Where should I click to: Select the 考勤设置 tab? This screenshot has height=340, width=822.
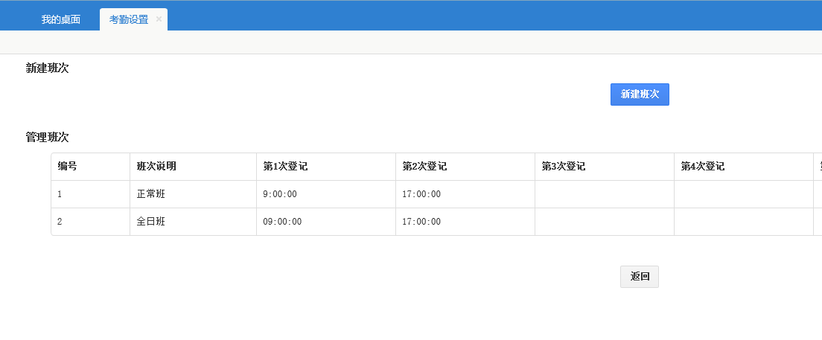(129, 19)
